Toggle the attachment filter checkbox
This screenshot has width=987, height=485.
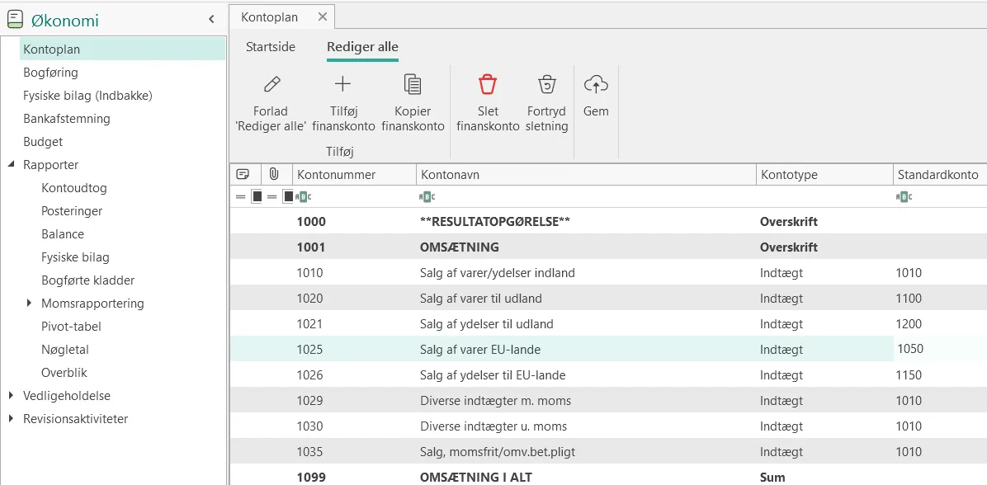coord(288,197)
